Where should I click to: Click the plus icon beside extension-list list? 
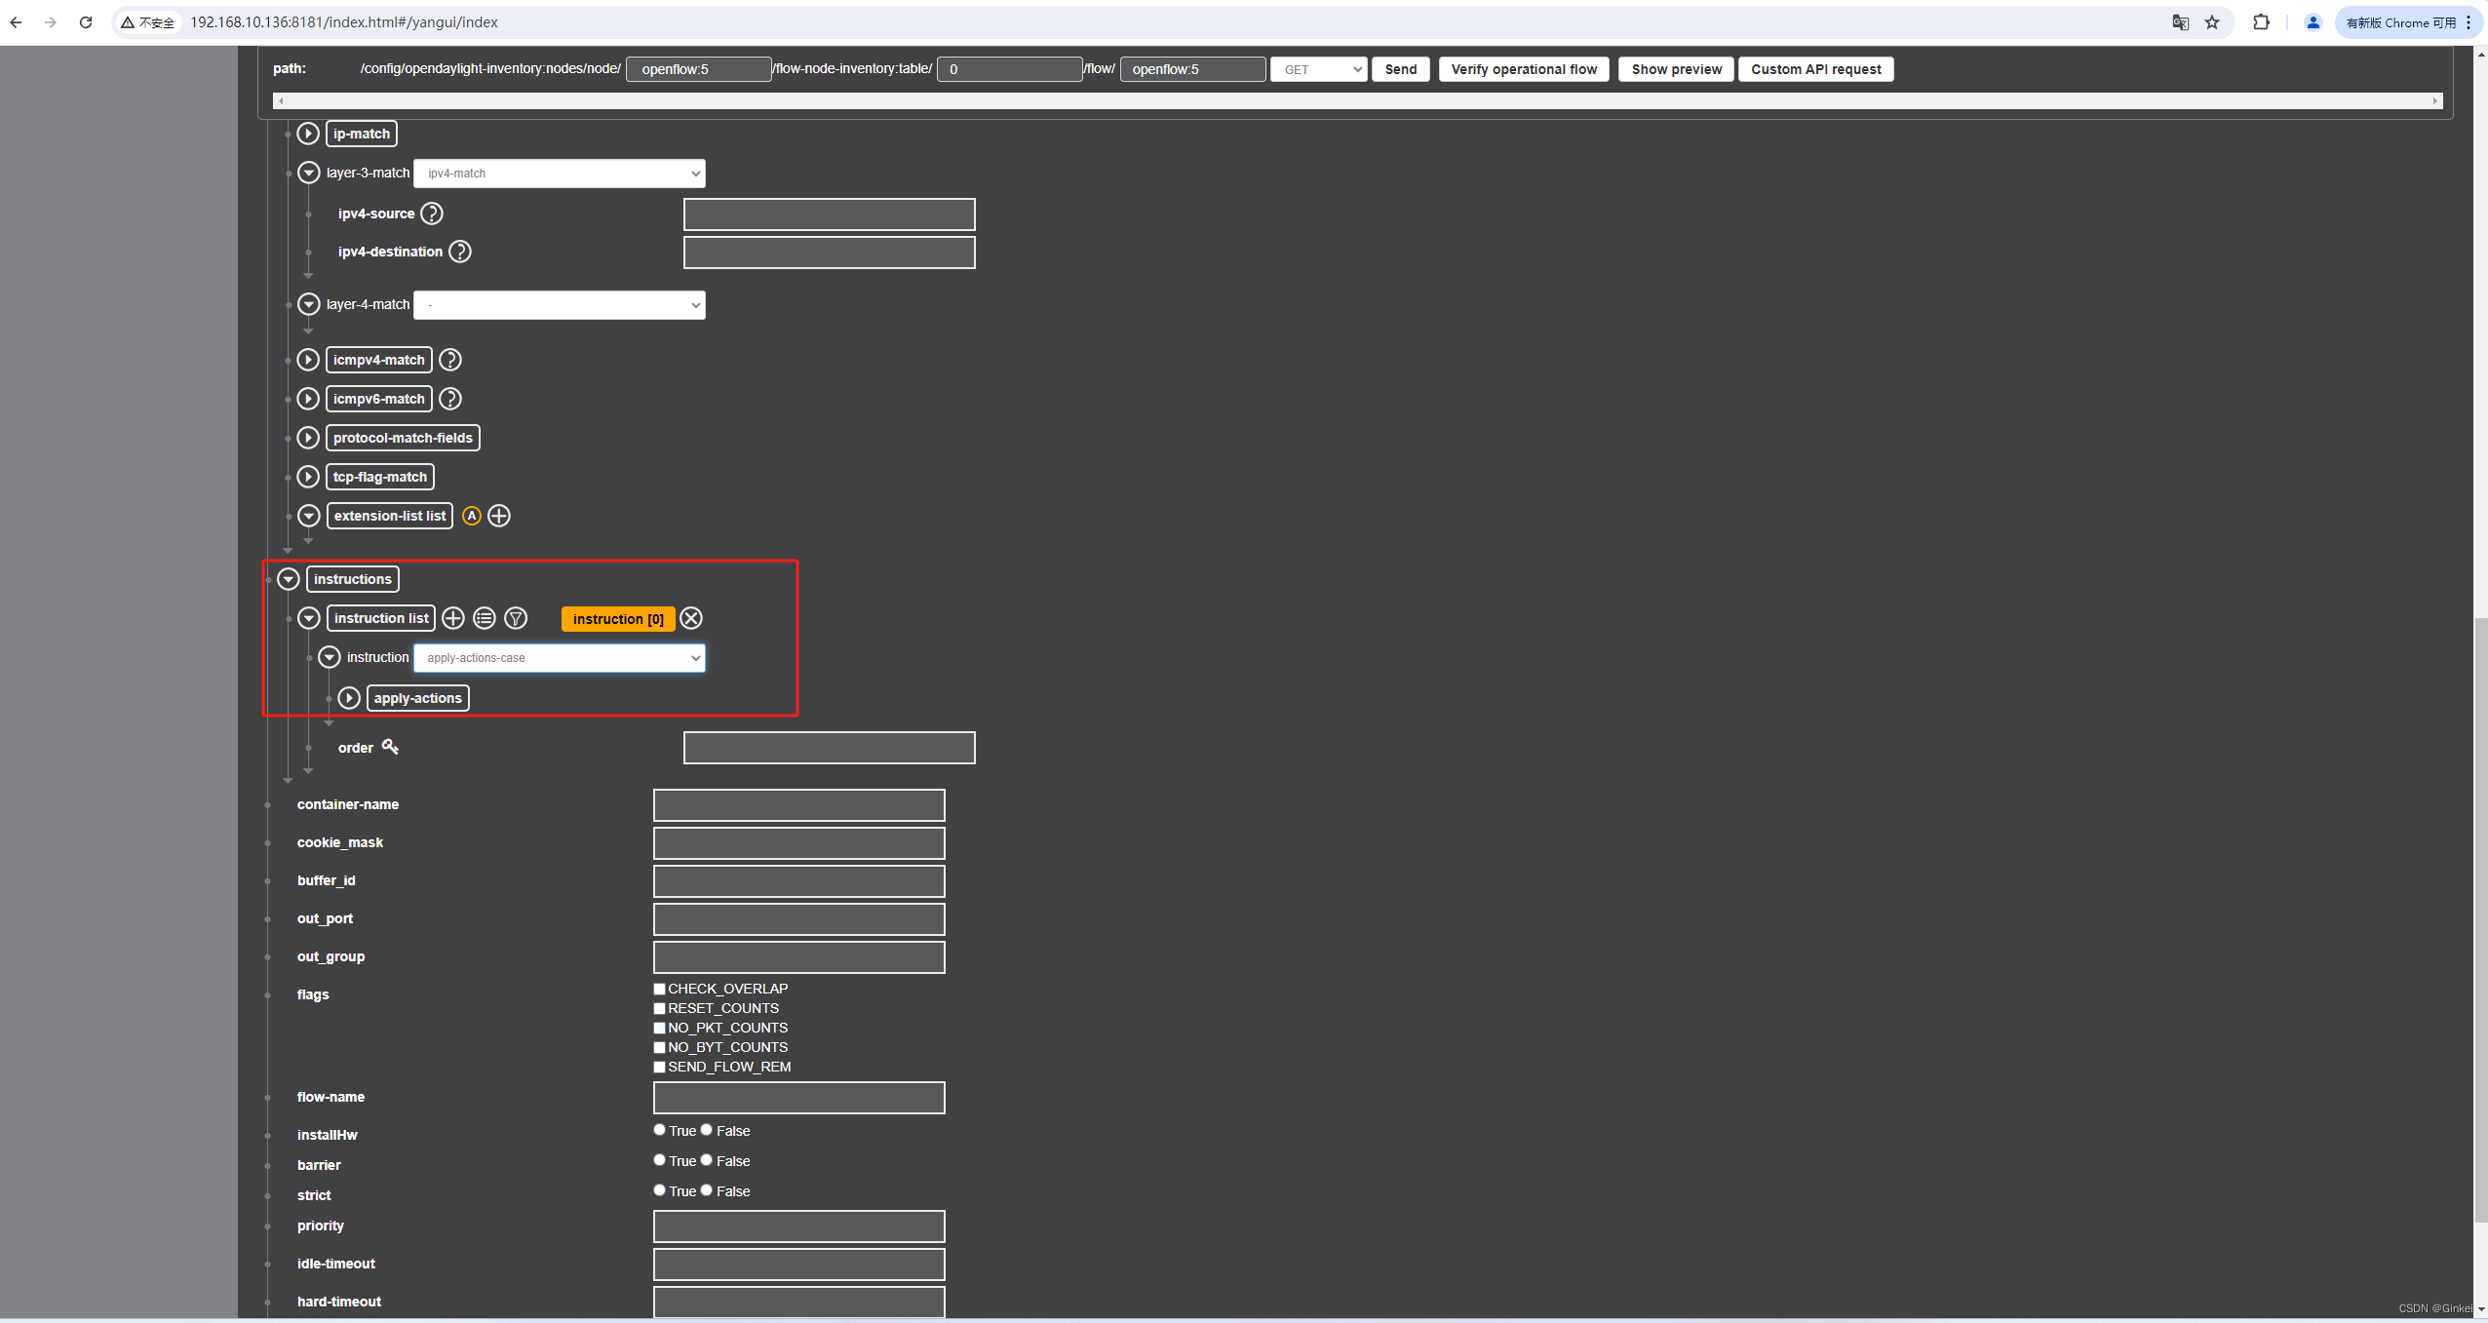pos(499,516)
